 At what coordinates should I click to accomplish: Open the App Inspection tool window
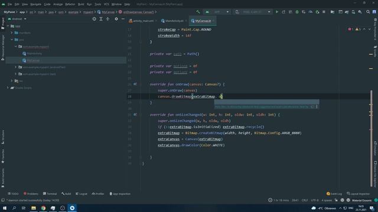(120, 194)
